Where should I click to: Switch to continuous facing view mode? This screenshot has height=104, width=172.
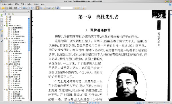click(x=144, y=103)
